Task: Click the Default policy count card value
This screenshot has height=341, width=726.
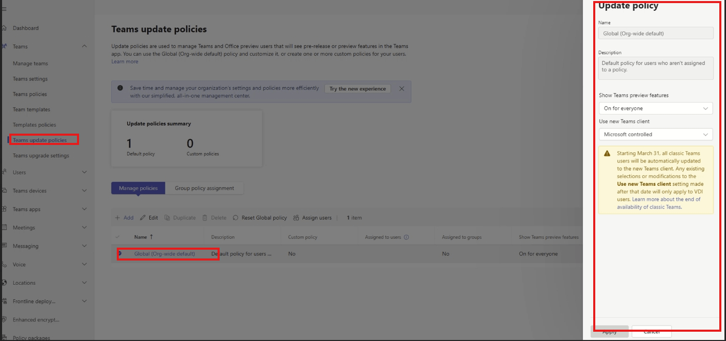Action: (130, 143)
